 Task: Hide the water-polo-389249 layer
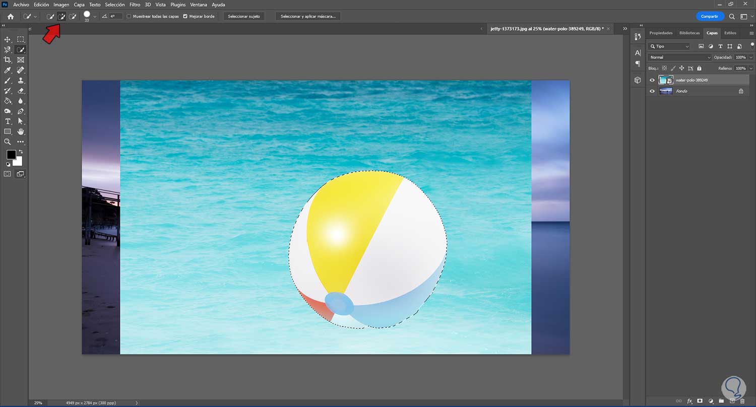click(652, 80)
